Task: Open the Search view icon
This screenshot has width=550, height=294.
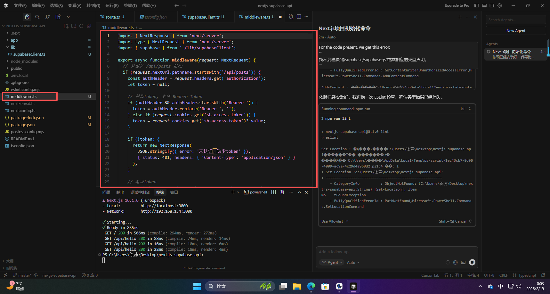Action: tap(37, 17)
